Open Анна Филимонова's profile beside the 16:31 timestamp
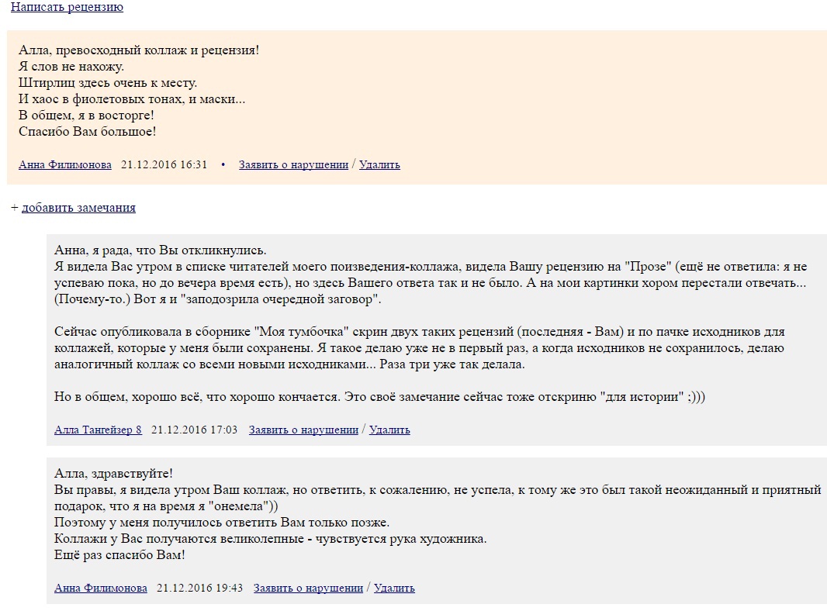 65,164
